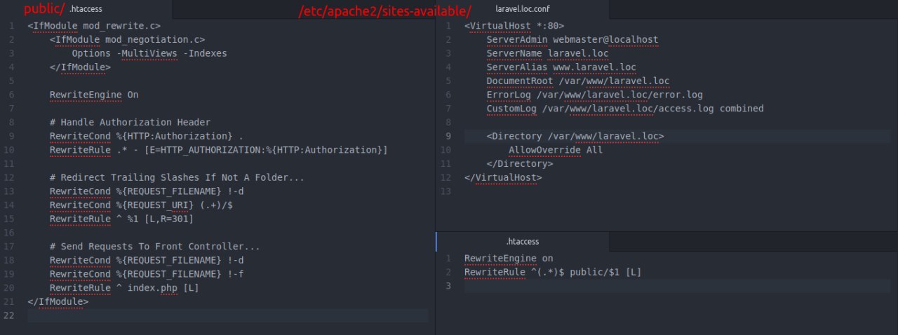The image size is (898, 335).
Task: Click the word 'combined' in CustomLog line
Action: click(x=742, y=109)
